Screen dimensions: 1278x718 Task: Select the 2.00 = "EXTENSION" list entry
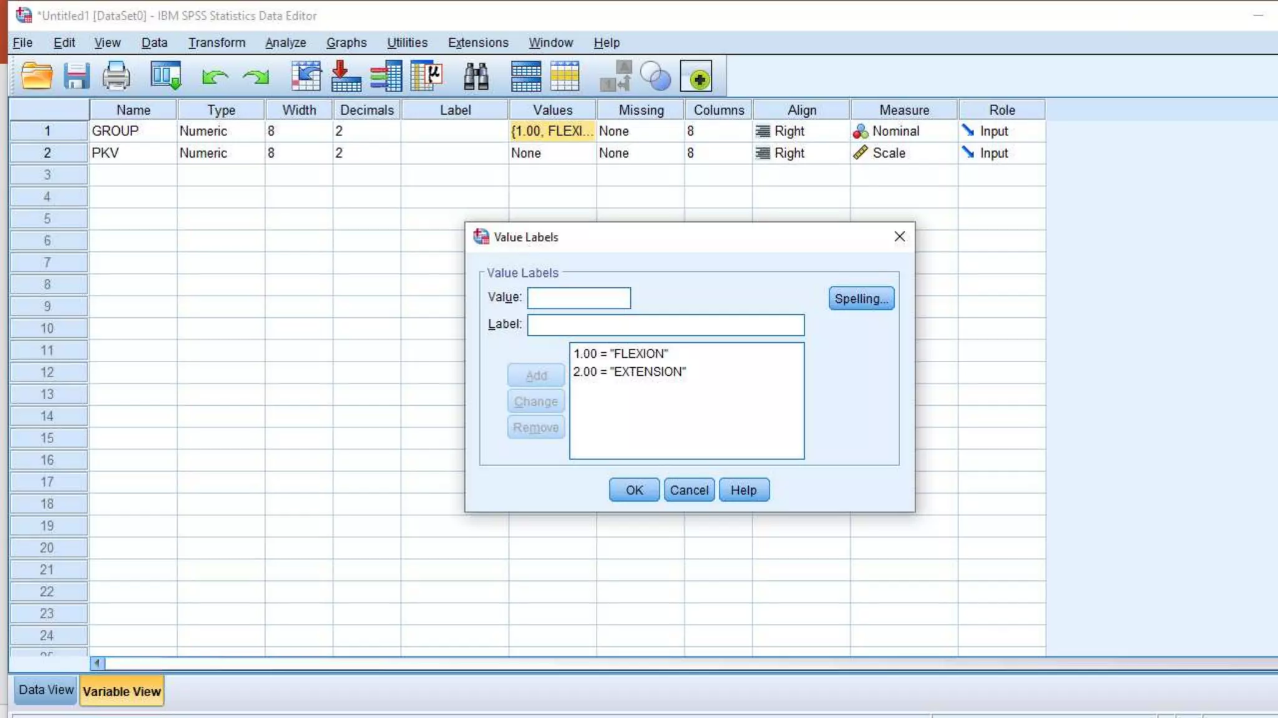click(629, 371)
